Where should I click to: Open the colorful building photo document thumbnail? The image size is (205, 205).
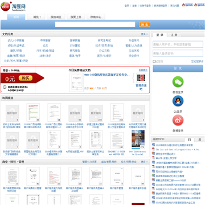138,140
